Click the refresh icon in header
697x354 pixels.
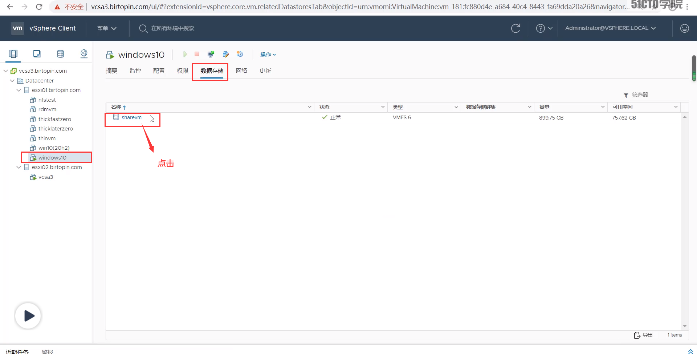coord(515,28)
